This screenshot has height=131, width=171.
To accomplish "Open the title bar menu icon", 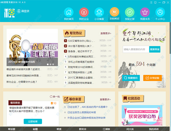I will (x=151, y=2).
